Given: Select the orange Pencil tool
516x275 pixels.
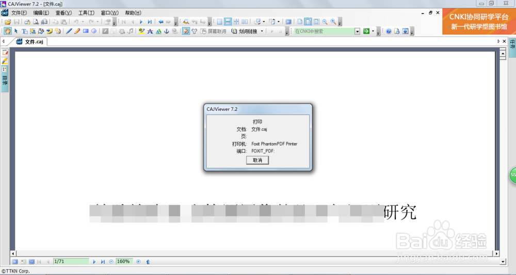Looking at the screenshot, I should (77, 31).
